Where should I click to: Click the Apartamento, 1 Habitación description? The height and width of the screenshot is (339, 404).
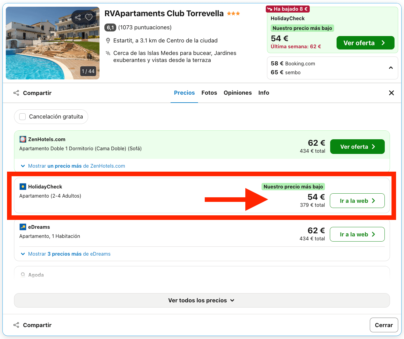pos(50,236)
